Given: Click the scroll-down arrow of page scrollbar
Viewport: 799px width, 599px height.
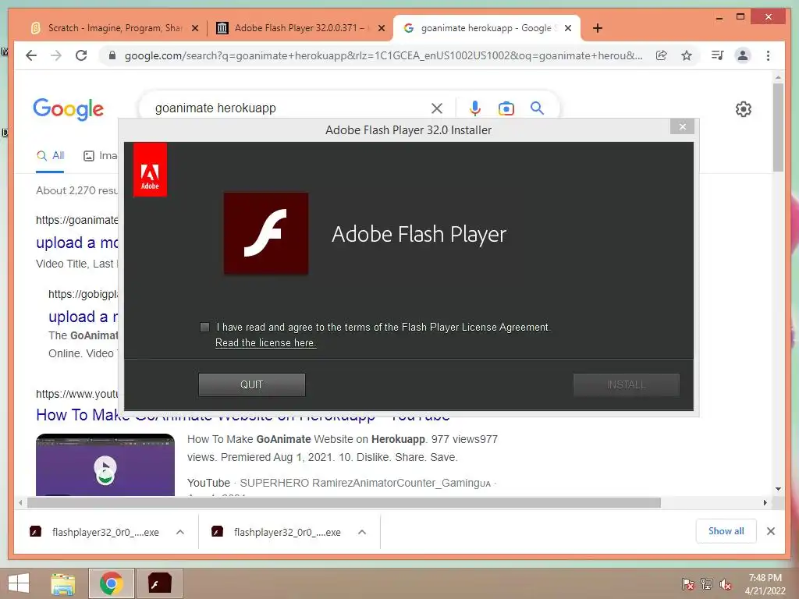Looking at the screenshot, I should click(778, 489).
